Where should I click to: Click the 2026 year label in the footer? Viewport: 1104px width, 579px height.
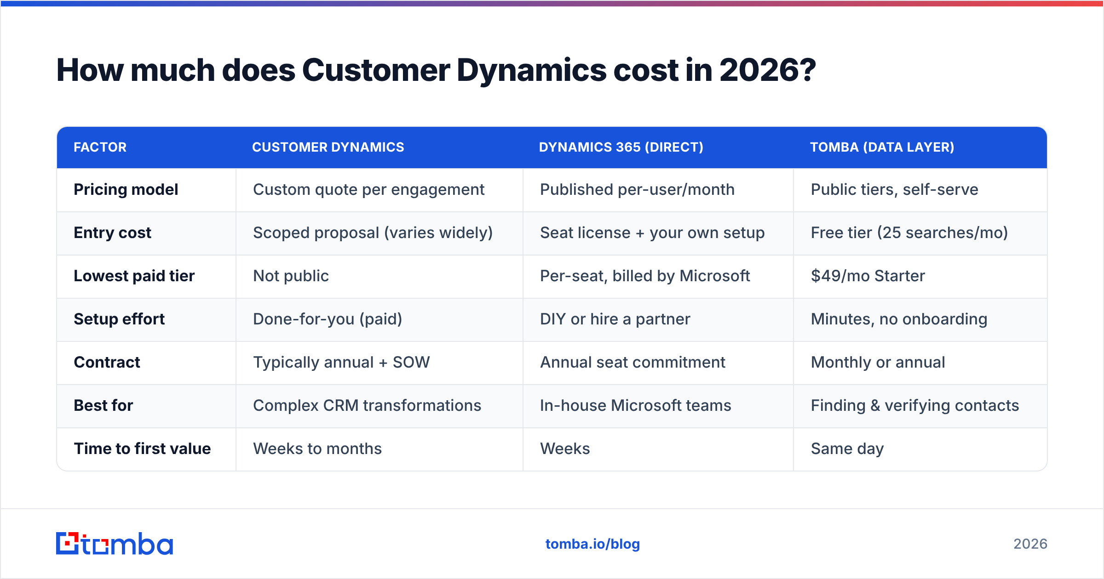pyautogui.click(x=1030, y=544)
